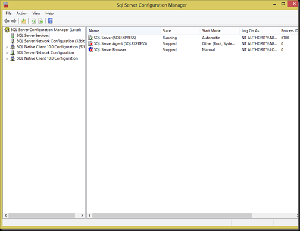Expand the SQL Server Network Configuration node

pos(7,53)
